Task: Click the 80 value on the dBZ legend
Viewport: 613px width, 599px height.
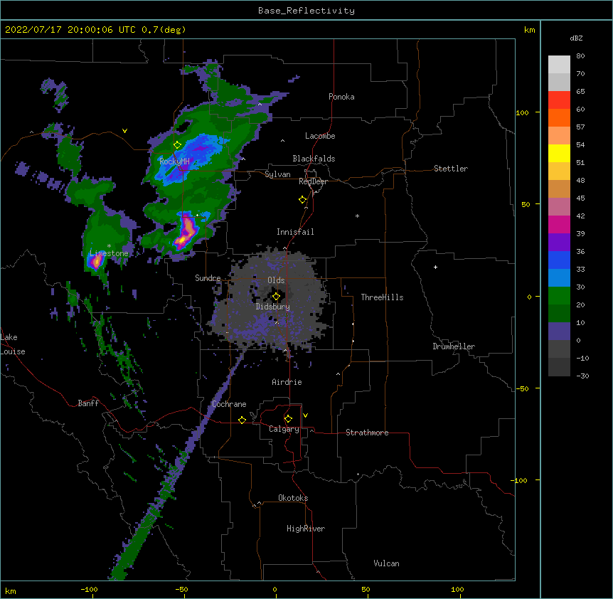Action: [x=580, y=56]
